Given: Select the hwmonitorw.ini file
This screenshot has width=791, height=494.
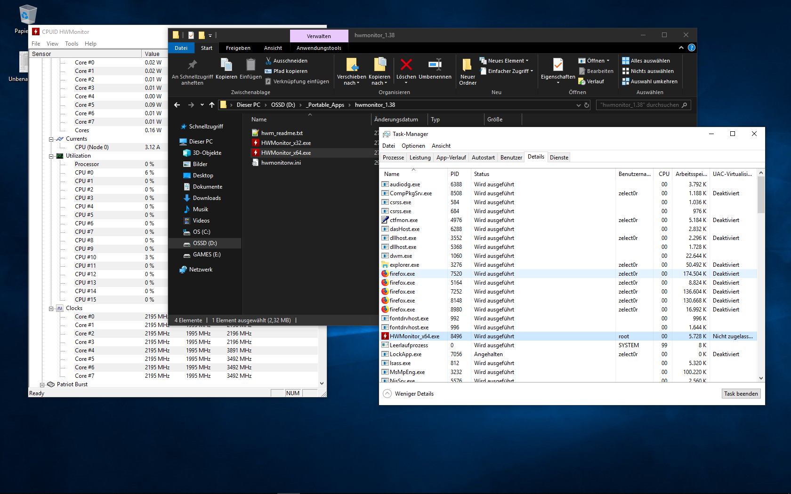Looking at the screenshot, I should pos(281,163).
